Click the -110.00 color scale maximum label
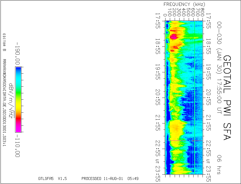Viewport: 241px width, 184px height. pos(17,145)
